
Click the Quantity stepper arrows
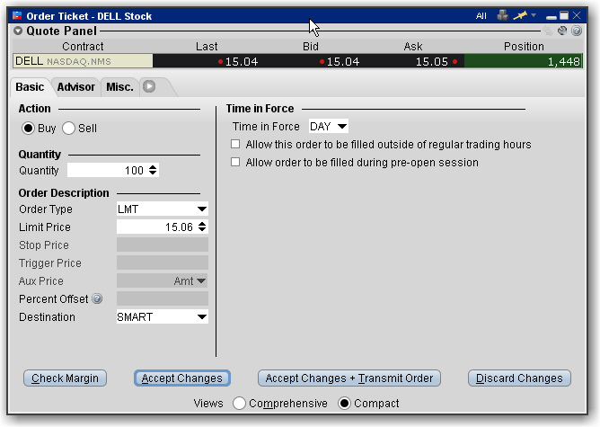pyautogui.click(x=153, y=170)
